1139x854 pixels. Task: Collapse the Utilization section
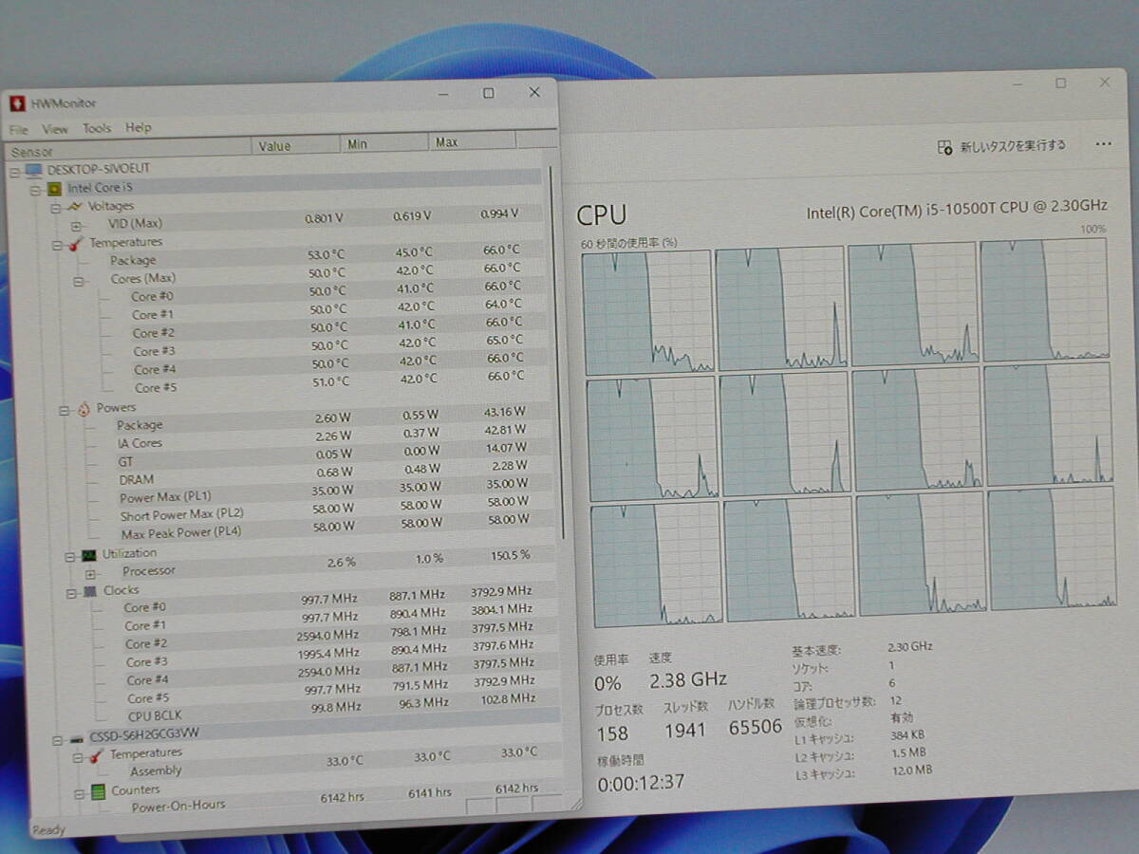tap(69, 556)
